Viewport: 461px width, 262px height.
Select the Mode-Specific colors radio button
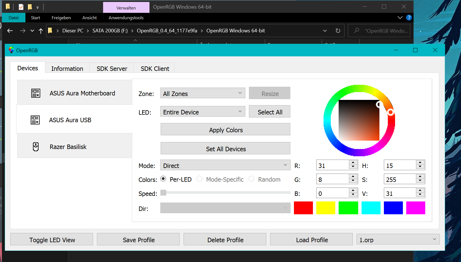199,179
